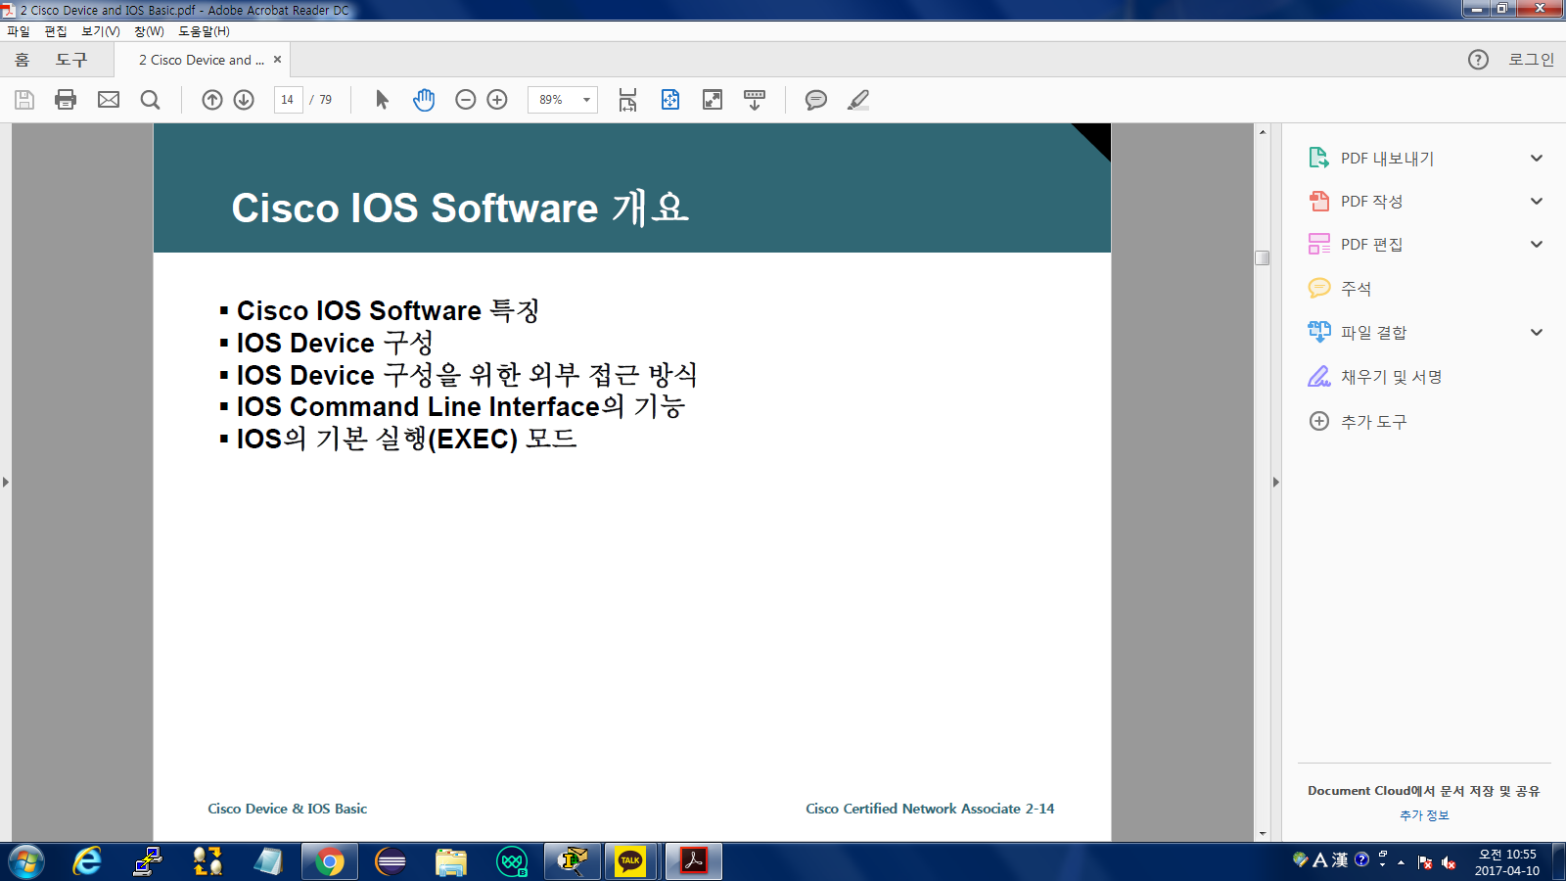
Task: Expand PDF 작성 chevron
Action: (1537, 202)
